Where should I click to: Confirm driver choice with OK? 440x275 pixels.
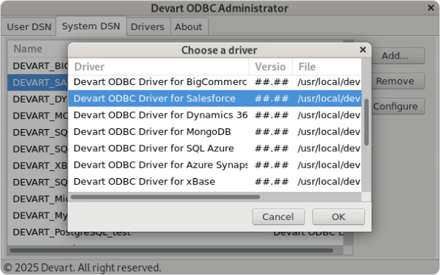(x=339, y=217)
